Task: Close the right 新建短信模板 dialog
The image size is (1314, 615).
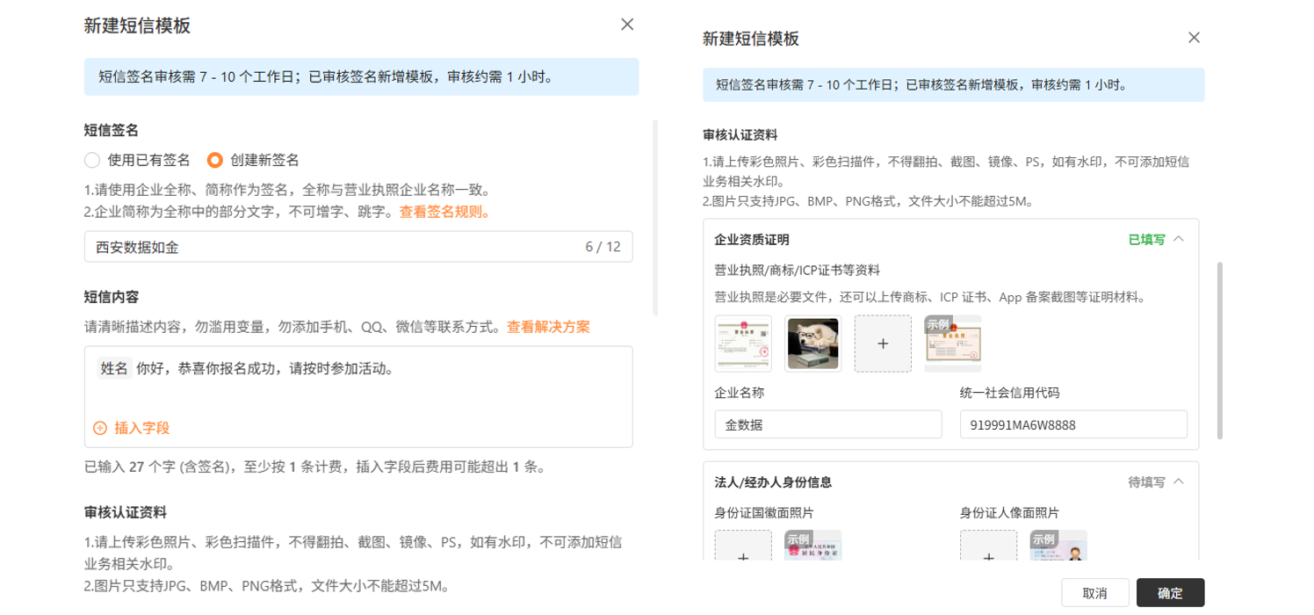Action: click(1194, 38)
